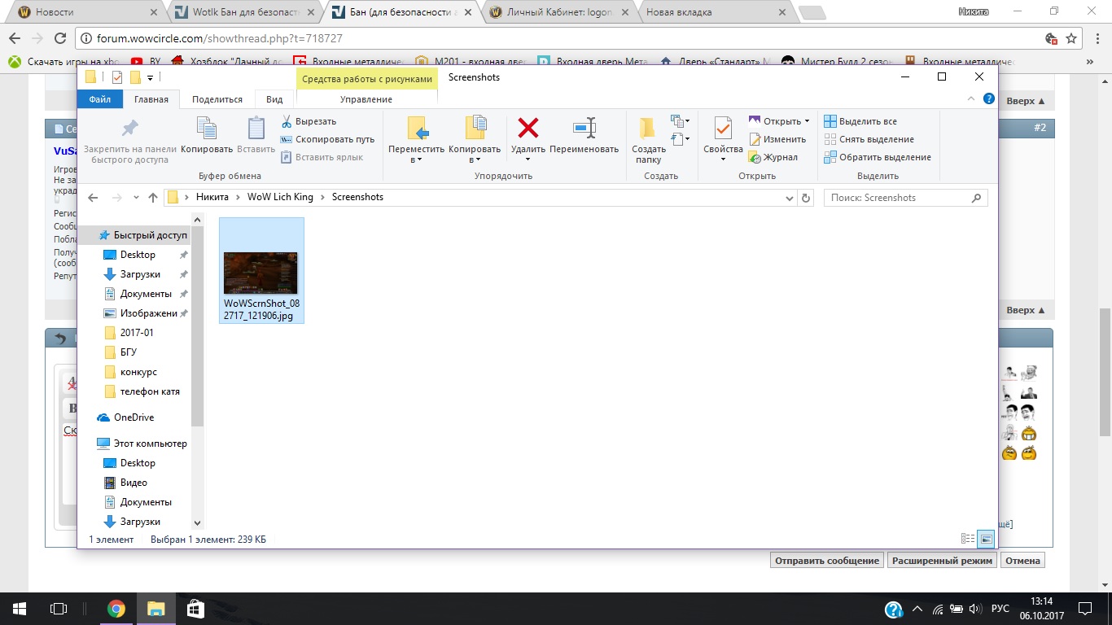Open the Share (Поделиться) ribbon tab
Image resolution: width=1112 pixels, height=625 pixels.
[217, 99]
